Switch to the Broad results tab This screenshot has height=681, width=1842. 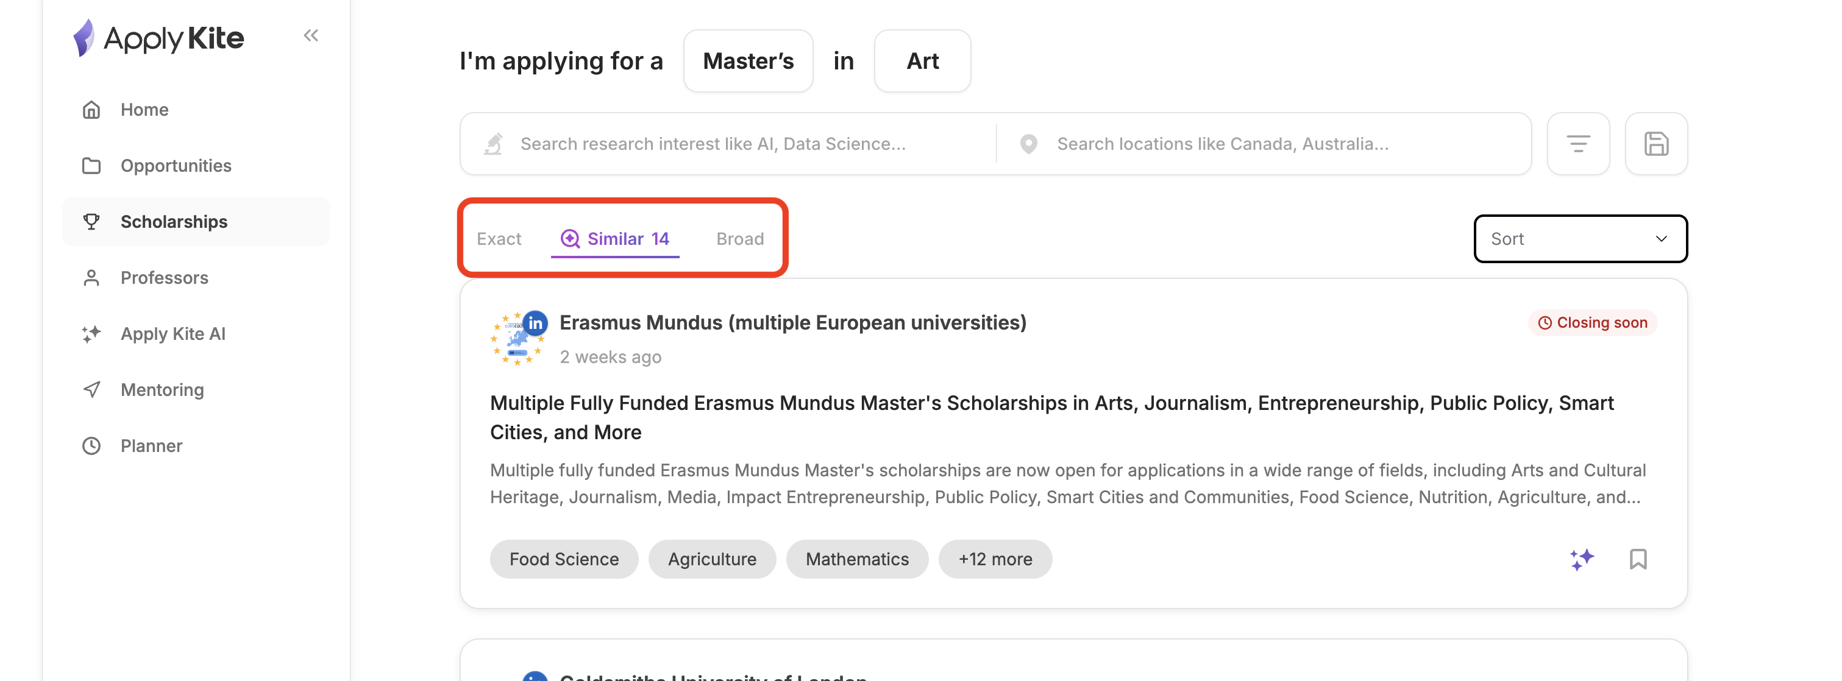click(739, 239)
